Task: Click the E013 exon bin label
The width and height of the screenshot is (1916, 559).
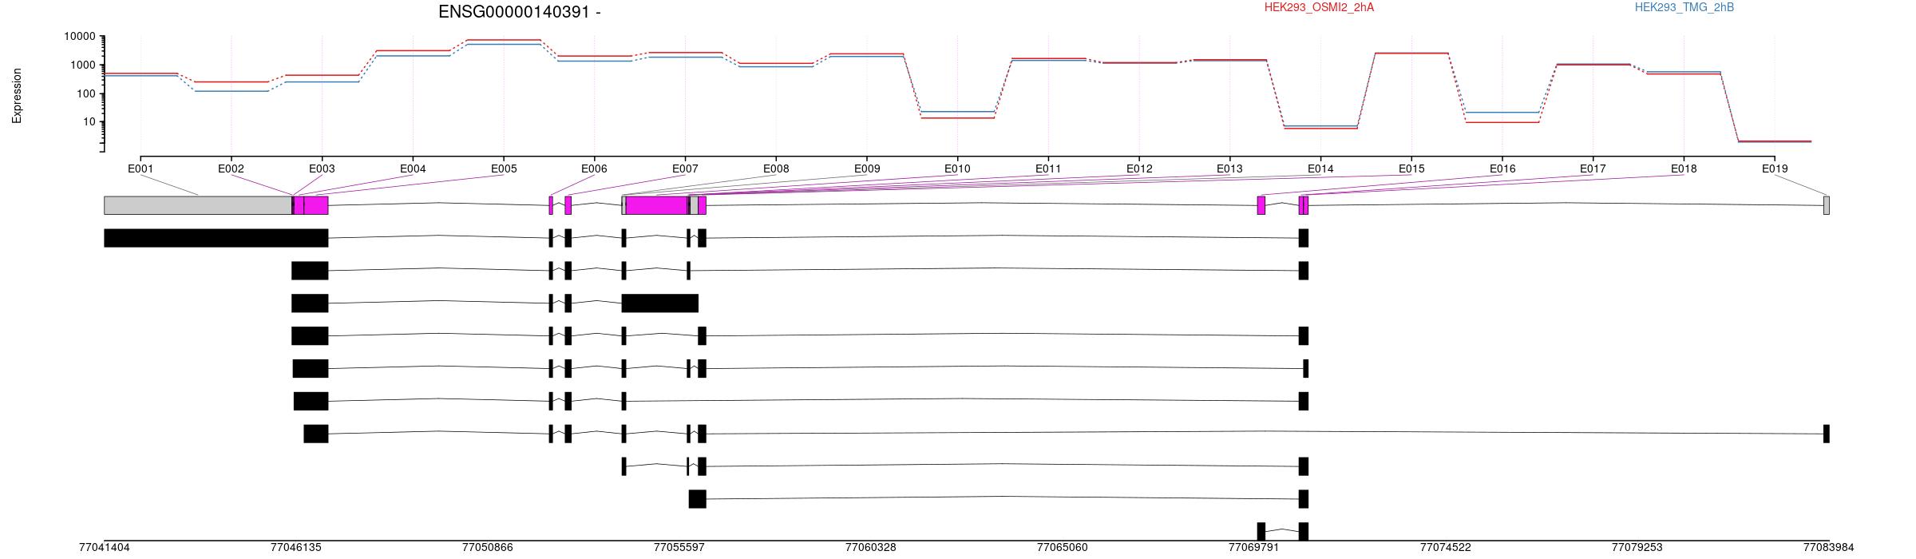Action: [1229, 168]
